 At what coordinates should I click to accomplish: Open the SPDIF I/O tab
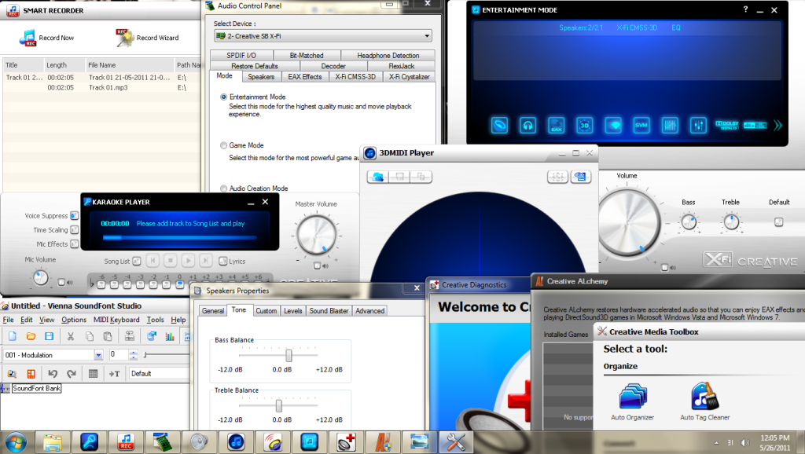pos(241,56)
